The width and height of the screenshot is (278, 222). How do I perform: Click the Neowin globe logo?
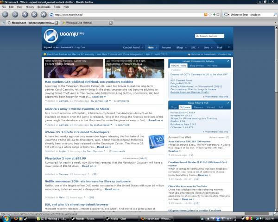(51, 36)
